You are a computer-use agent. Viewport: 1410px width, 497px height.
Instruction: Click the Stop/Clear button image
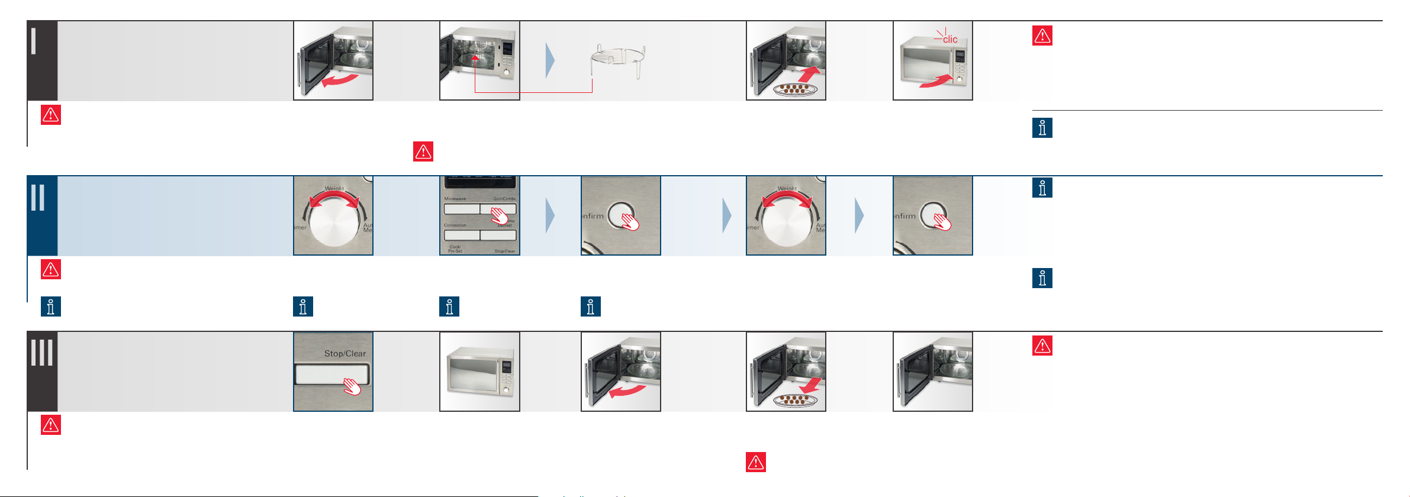pos(333,372)
